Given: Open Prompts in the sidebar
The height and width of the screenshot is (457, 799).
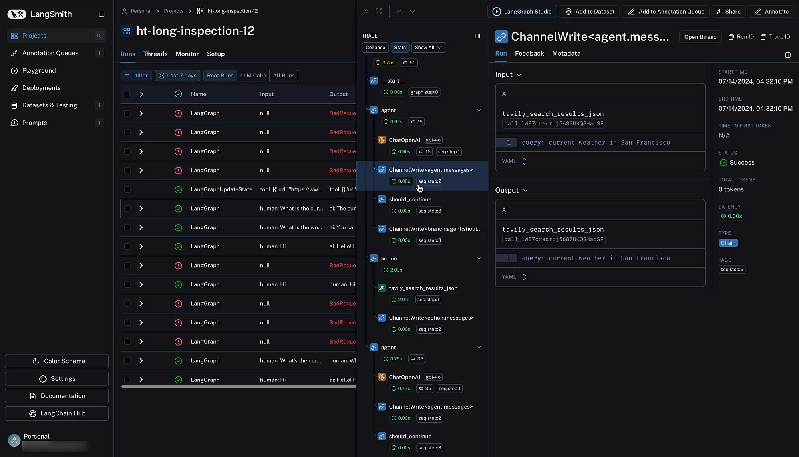Looking at the screenshot, I should [34, 123].
